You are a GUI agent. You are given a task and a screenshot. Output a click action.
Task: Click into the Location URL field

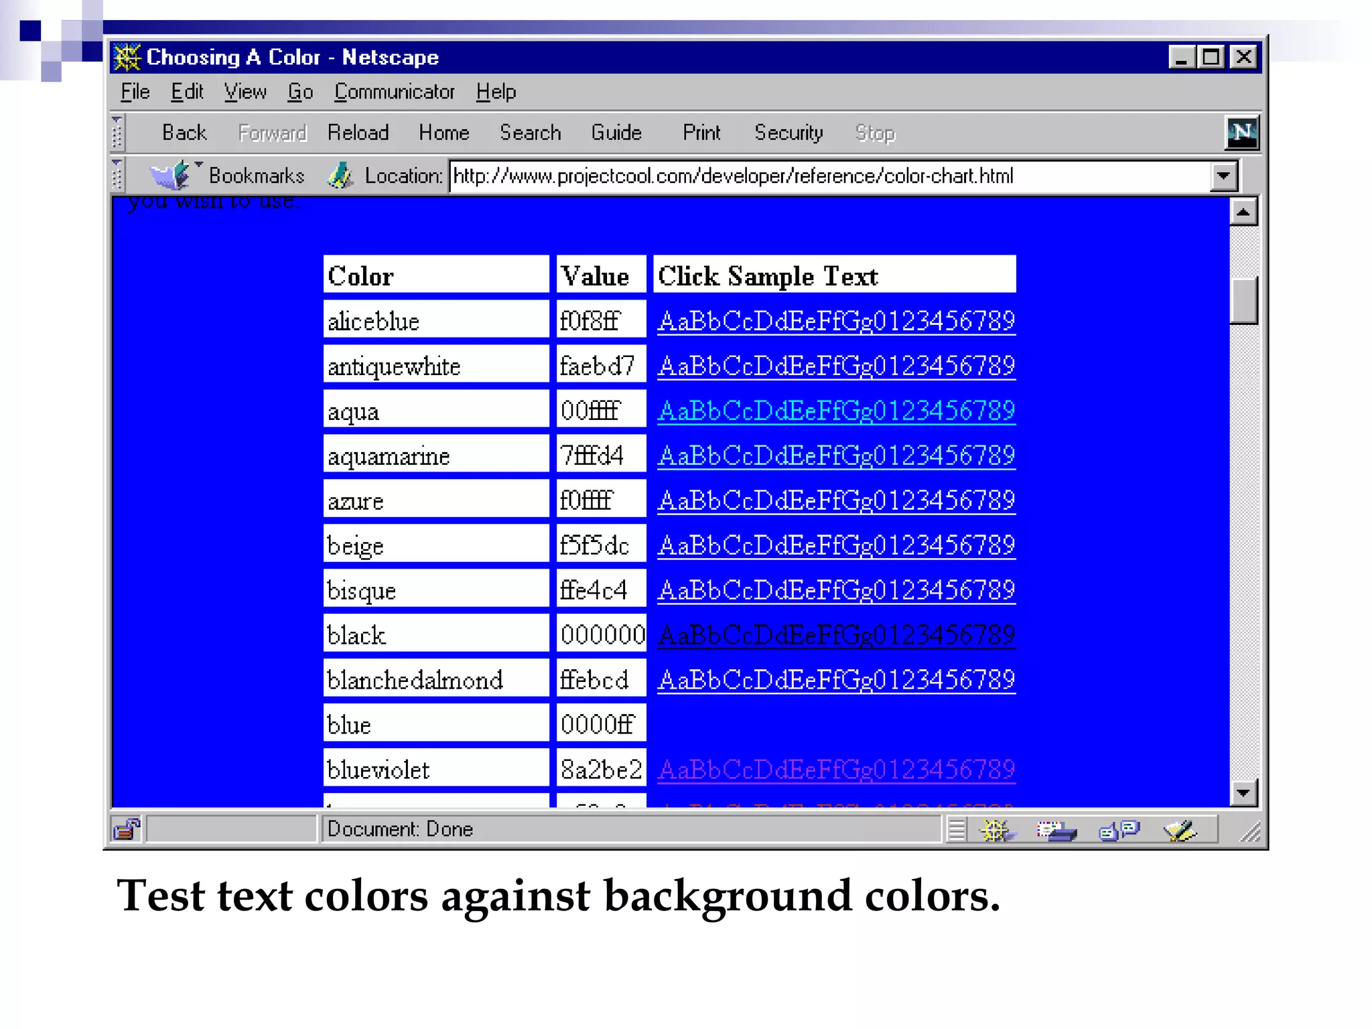point(831,176)
